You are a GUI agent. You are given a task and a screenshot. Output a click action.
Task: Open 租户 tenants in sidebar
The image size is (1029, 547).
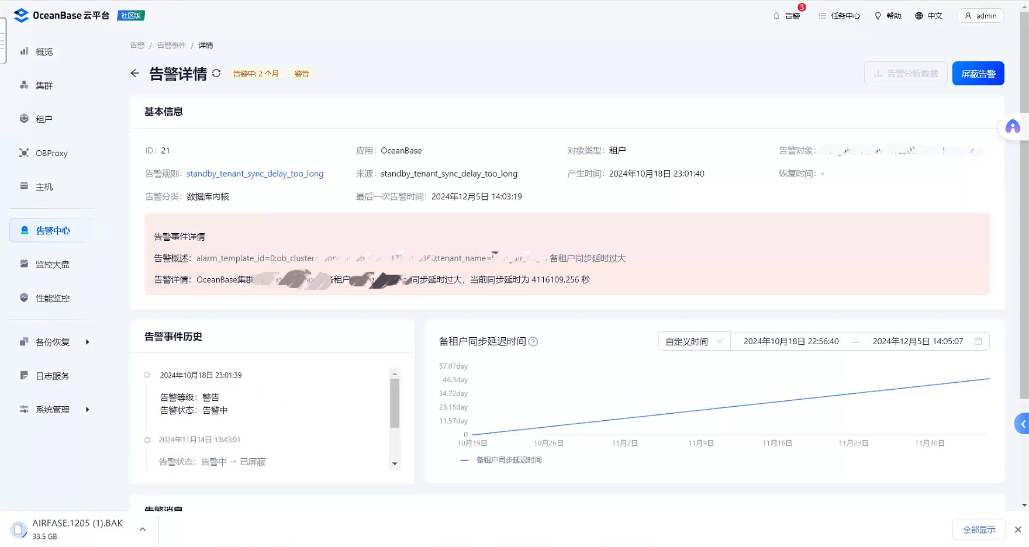point(44,119)
